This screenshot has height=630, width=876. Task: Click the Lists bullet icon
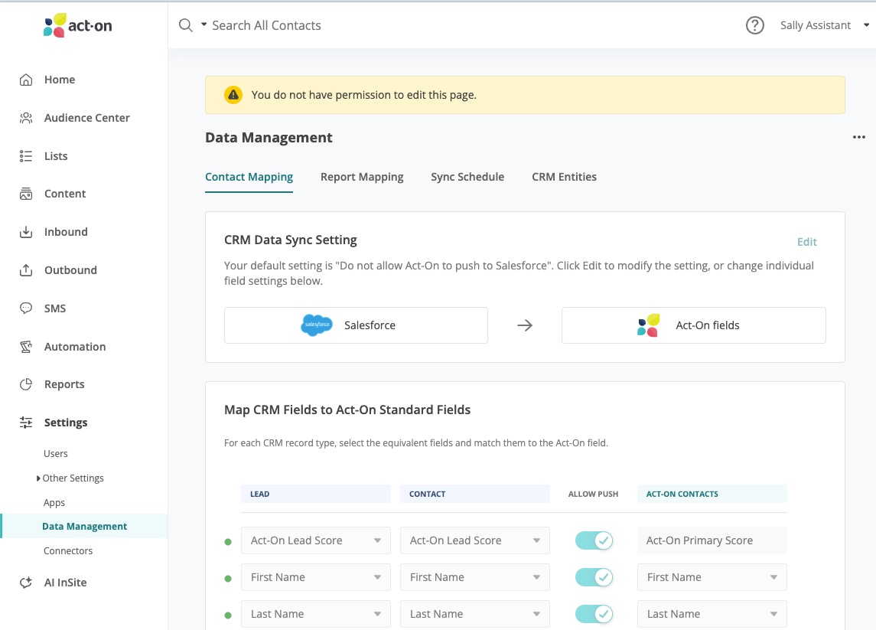pyautogui.click(x=26, y=156)
